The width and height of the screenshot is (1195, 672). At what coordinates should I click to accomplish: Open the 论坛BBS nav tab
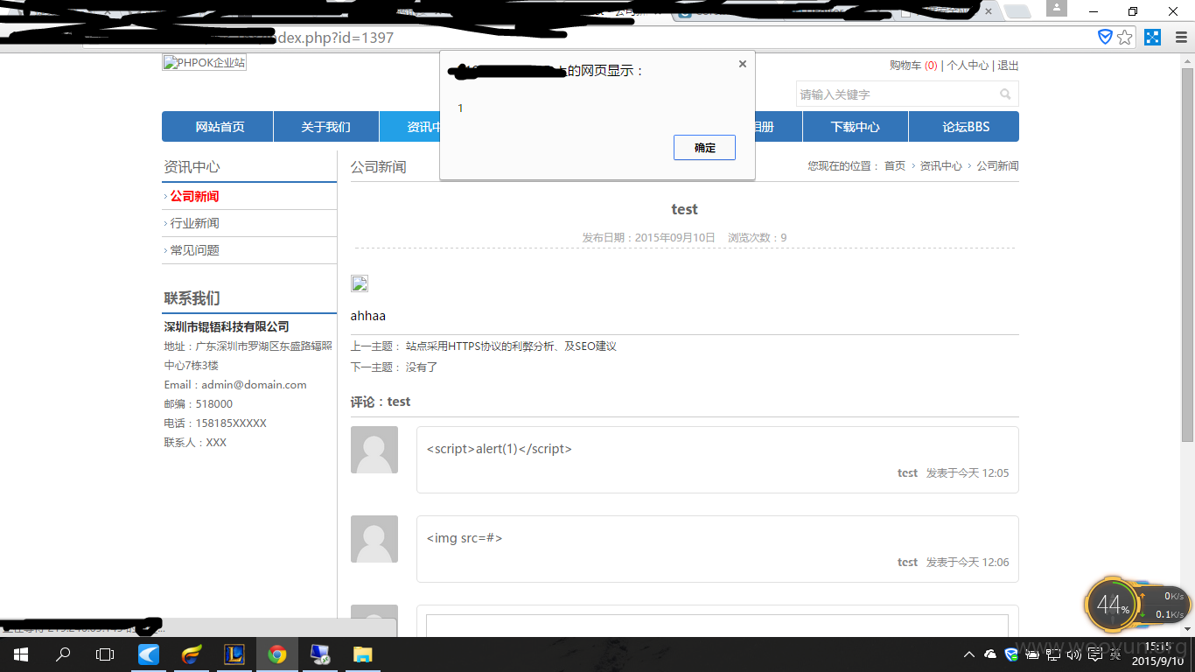point(965,127)
